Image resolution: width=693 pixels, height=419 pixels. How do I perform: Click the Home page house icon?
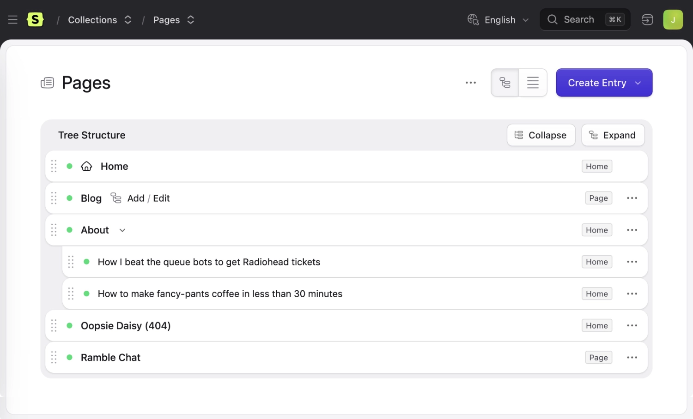click(x=86, y=166)
